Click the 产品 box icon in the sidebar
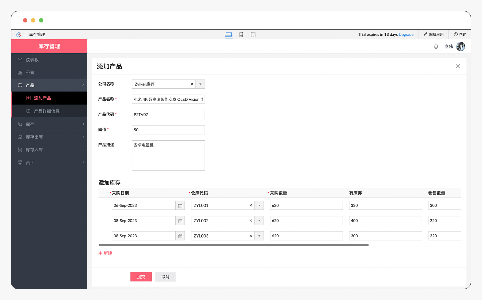 20,85
